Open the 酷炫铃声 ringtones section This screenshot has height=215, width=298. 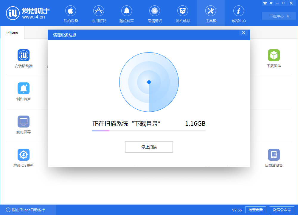coord(127,13)
